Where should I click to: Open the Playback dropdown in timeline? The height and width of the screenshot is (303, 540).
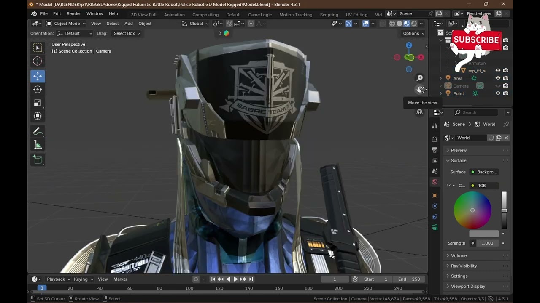coord(58,279)
